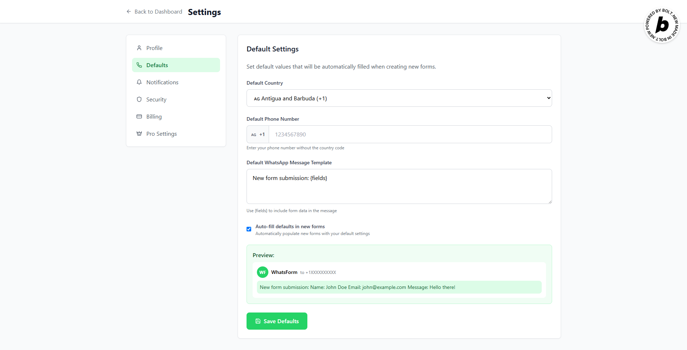Open the Notifications settings tab
687x350 pixels.
click(x=162, y=82)
